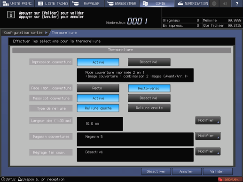Choose Recto for Face impr. couverture
Image resolution: width=243 pixels, height=182 pixels.
coord(98,88)
